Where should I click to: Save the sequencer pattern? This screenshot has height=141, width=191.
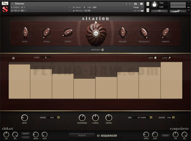coord(152,58)
